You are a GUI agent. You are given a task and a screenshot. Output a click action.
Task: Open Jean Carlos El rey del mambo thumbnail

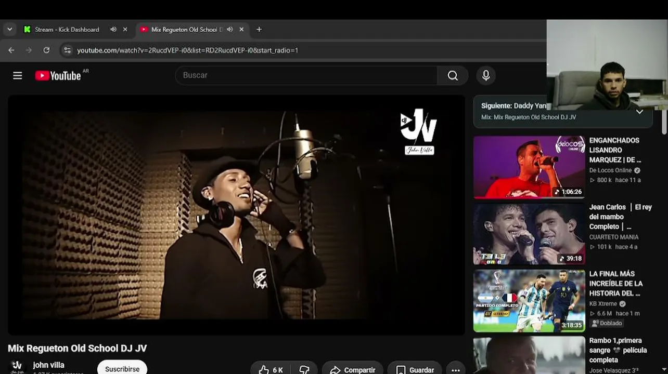[x=529, y=234]
